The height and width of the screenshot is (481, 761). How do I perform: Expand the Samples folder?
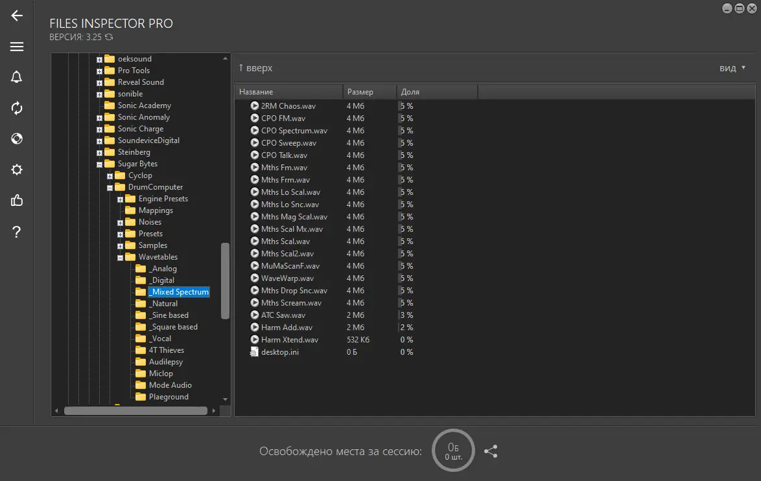[x=120, y=246]
